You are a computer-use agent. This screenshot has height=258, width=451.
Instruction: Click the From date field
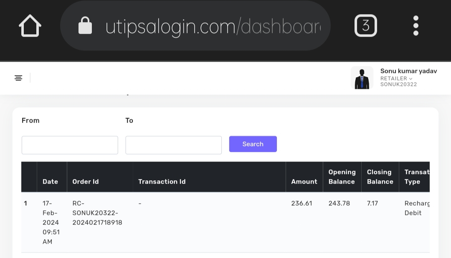pyautogui.click(x=70, y=145)
